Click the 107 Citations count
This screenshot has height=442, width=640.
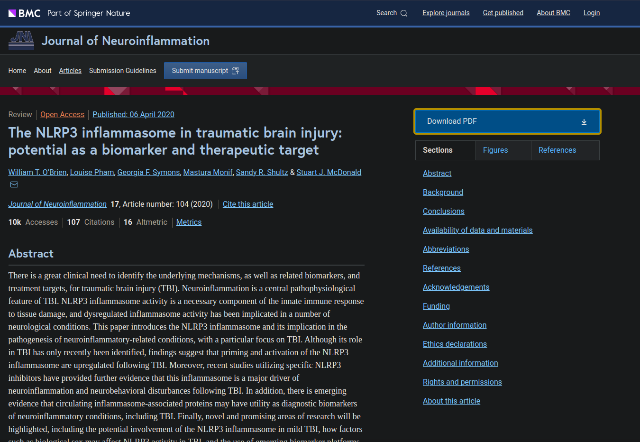point(91,222)
